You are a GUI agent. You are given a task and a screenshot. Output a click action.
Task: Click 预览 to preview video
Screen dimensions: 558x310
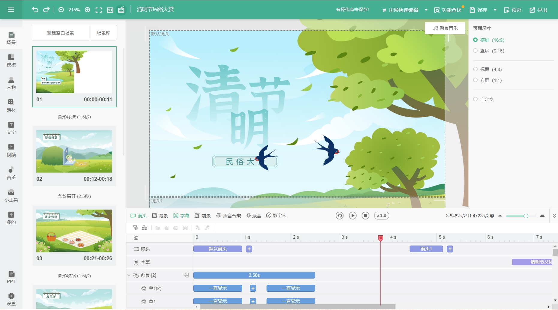[512, 10]
